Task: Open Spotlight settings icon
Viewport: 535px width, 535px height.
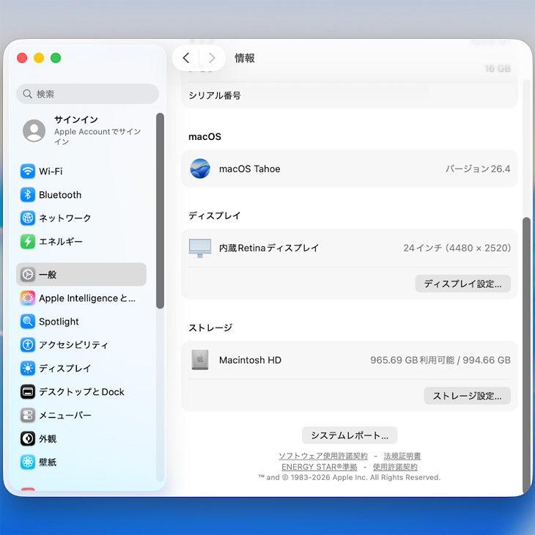Action: tap(28, 322)
